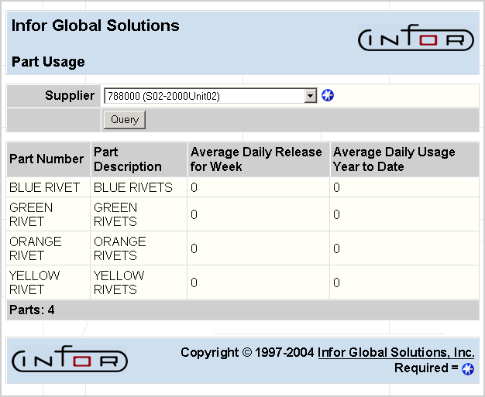Click the Infor Global Solutions page title

[x=95, y=26]
